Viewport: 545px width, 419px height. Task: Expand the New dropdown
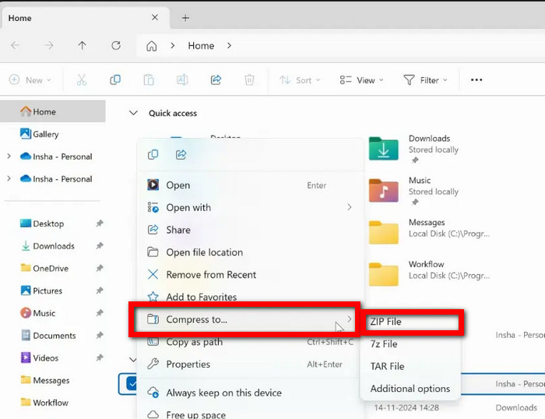[x=30, y=80]
